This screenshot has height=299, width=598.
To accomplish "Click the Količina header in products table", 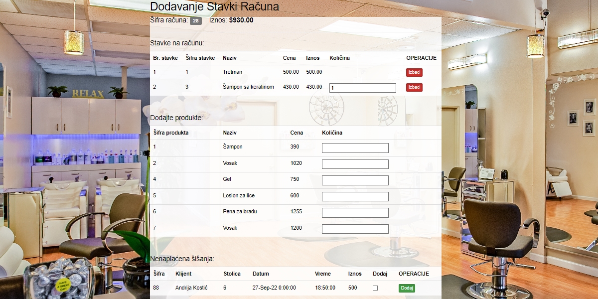I will coord(332,133).
